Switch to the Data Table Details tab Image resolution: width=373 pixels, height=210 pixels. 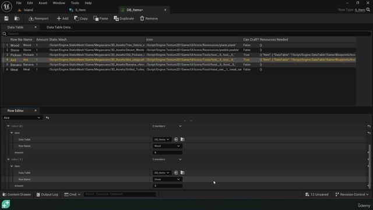59,27
